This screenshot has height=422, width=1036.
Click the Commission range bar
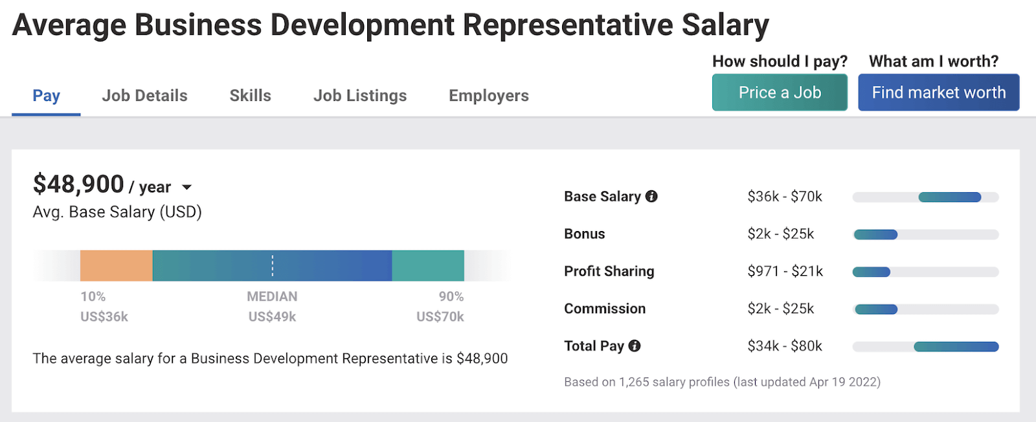[925, 309]
